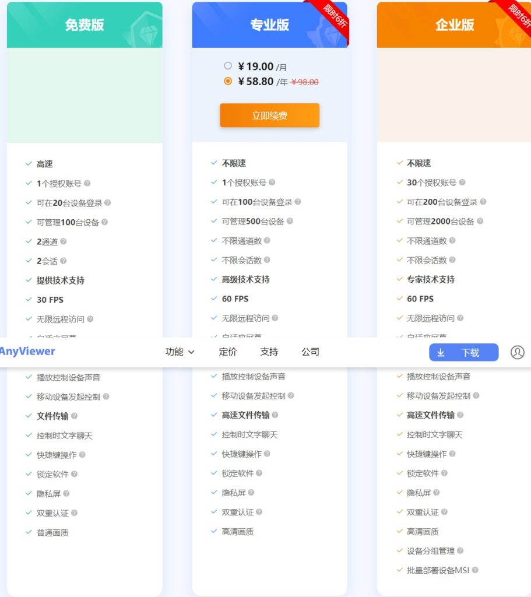531x597 pixels.
Task: Click help icon beside enterprise plan 双重认证
Action: (444, 512)
